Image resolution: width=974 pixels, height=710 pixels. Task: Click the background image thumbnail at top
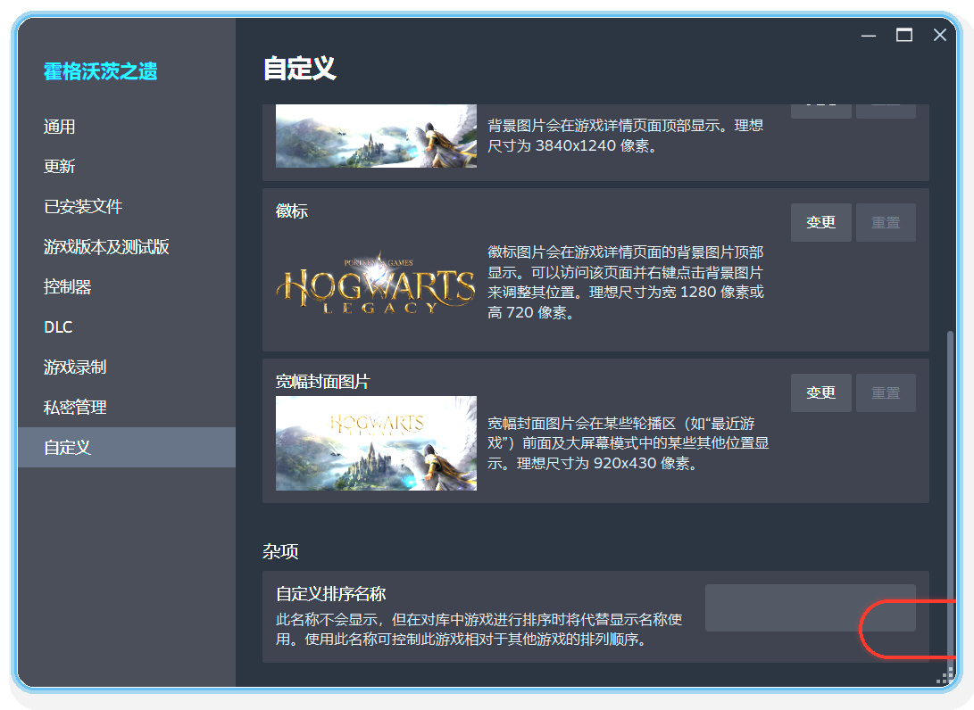[x=376, y=136]
